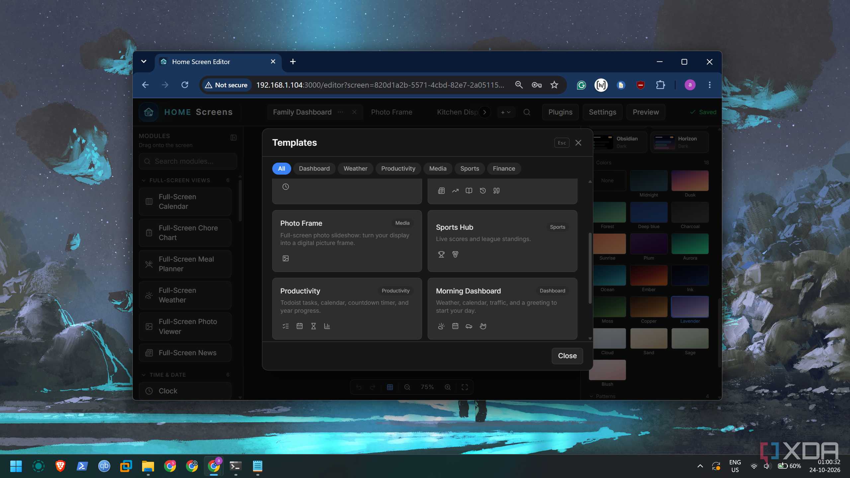This screenshot has width=850, height=478.
Task: Collapse the Full-Screen Views section
Action: [x=143, y=180]
